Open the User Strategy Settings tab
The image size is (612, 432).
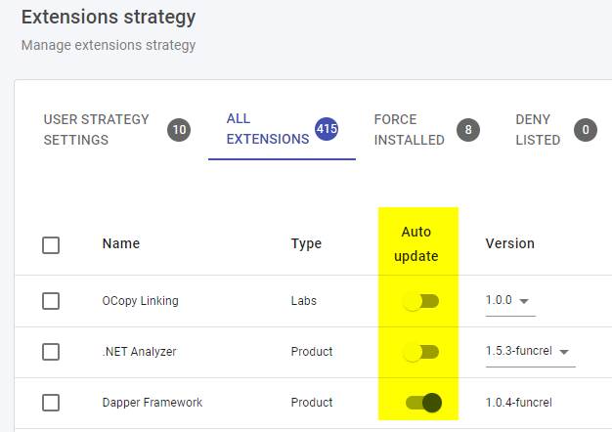(97, 130)
